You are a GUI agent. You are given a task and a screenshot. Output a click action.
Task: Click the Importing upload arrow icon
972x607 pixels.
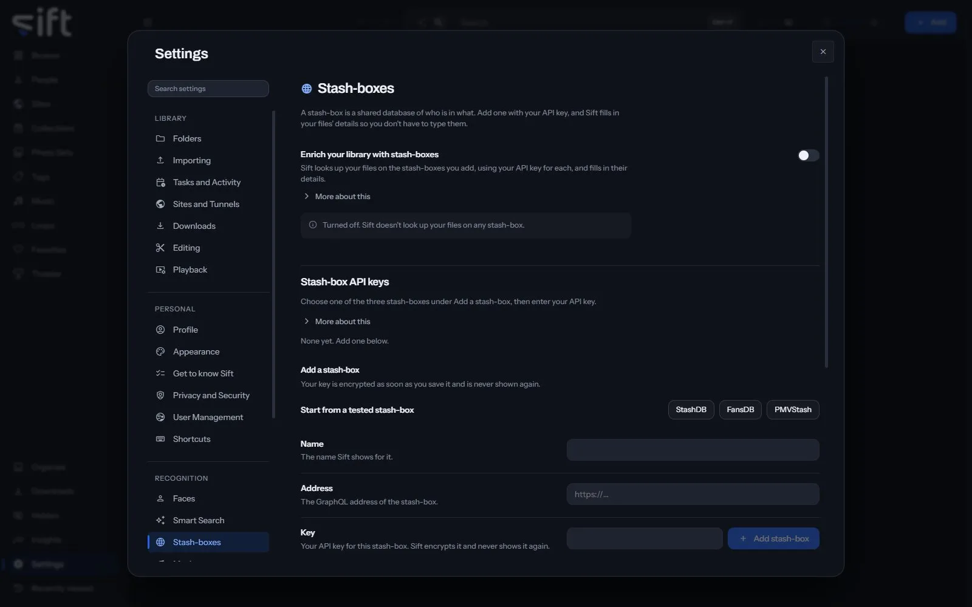(x=160, y=160)
